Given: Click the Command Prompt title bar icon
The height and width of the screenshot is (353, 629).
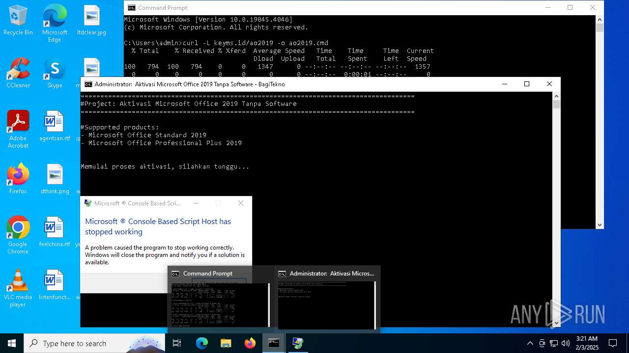Looking at the screenshot, I should coord(132,8).
